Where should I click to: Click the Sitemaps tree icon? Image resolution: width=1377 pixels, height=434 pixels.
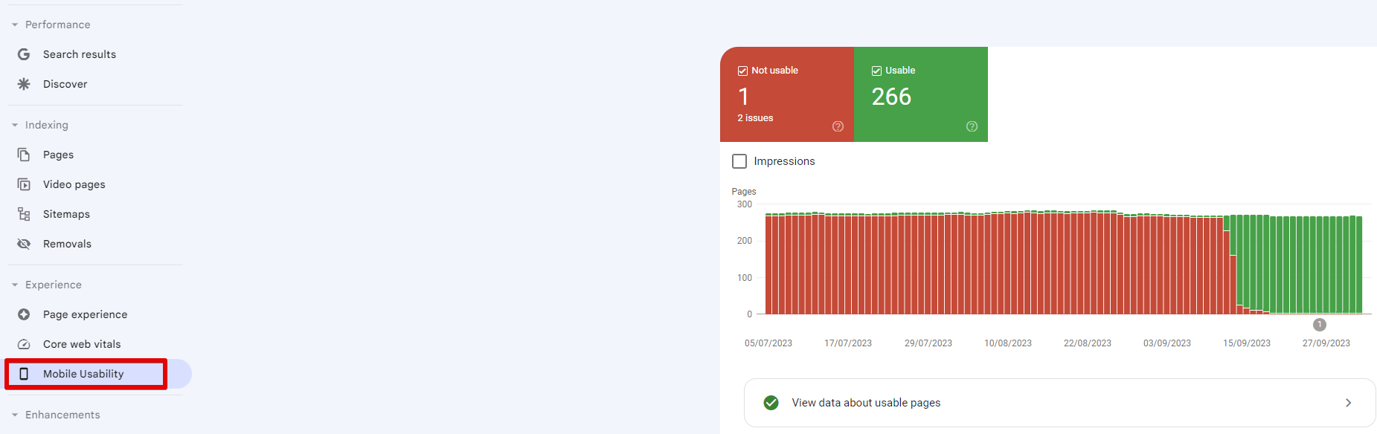click(24, 214)
